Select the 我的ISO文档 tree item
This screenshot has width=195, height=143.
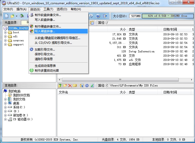click(x=21, y=95)
